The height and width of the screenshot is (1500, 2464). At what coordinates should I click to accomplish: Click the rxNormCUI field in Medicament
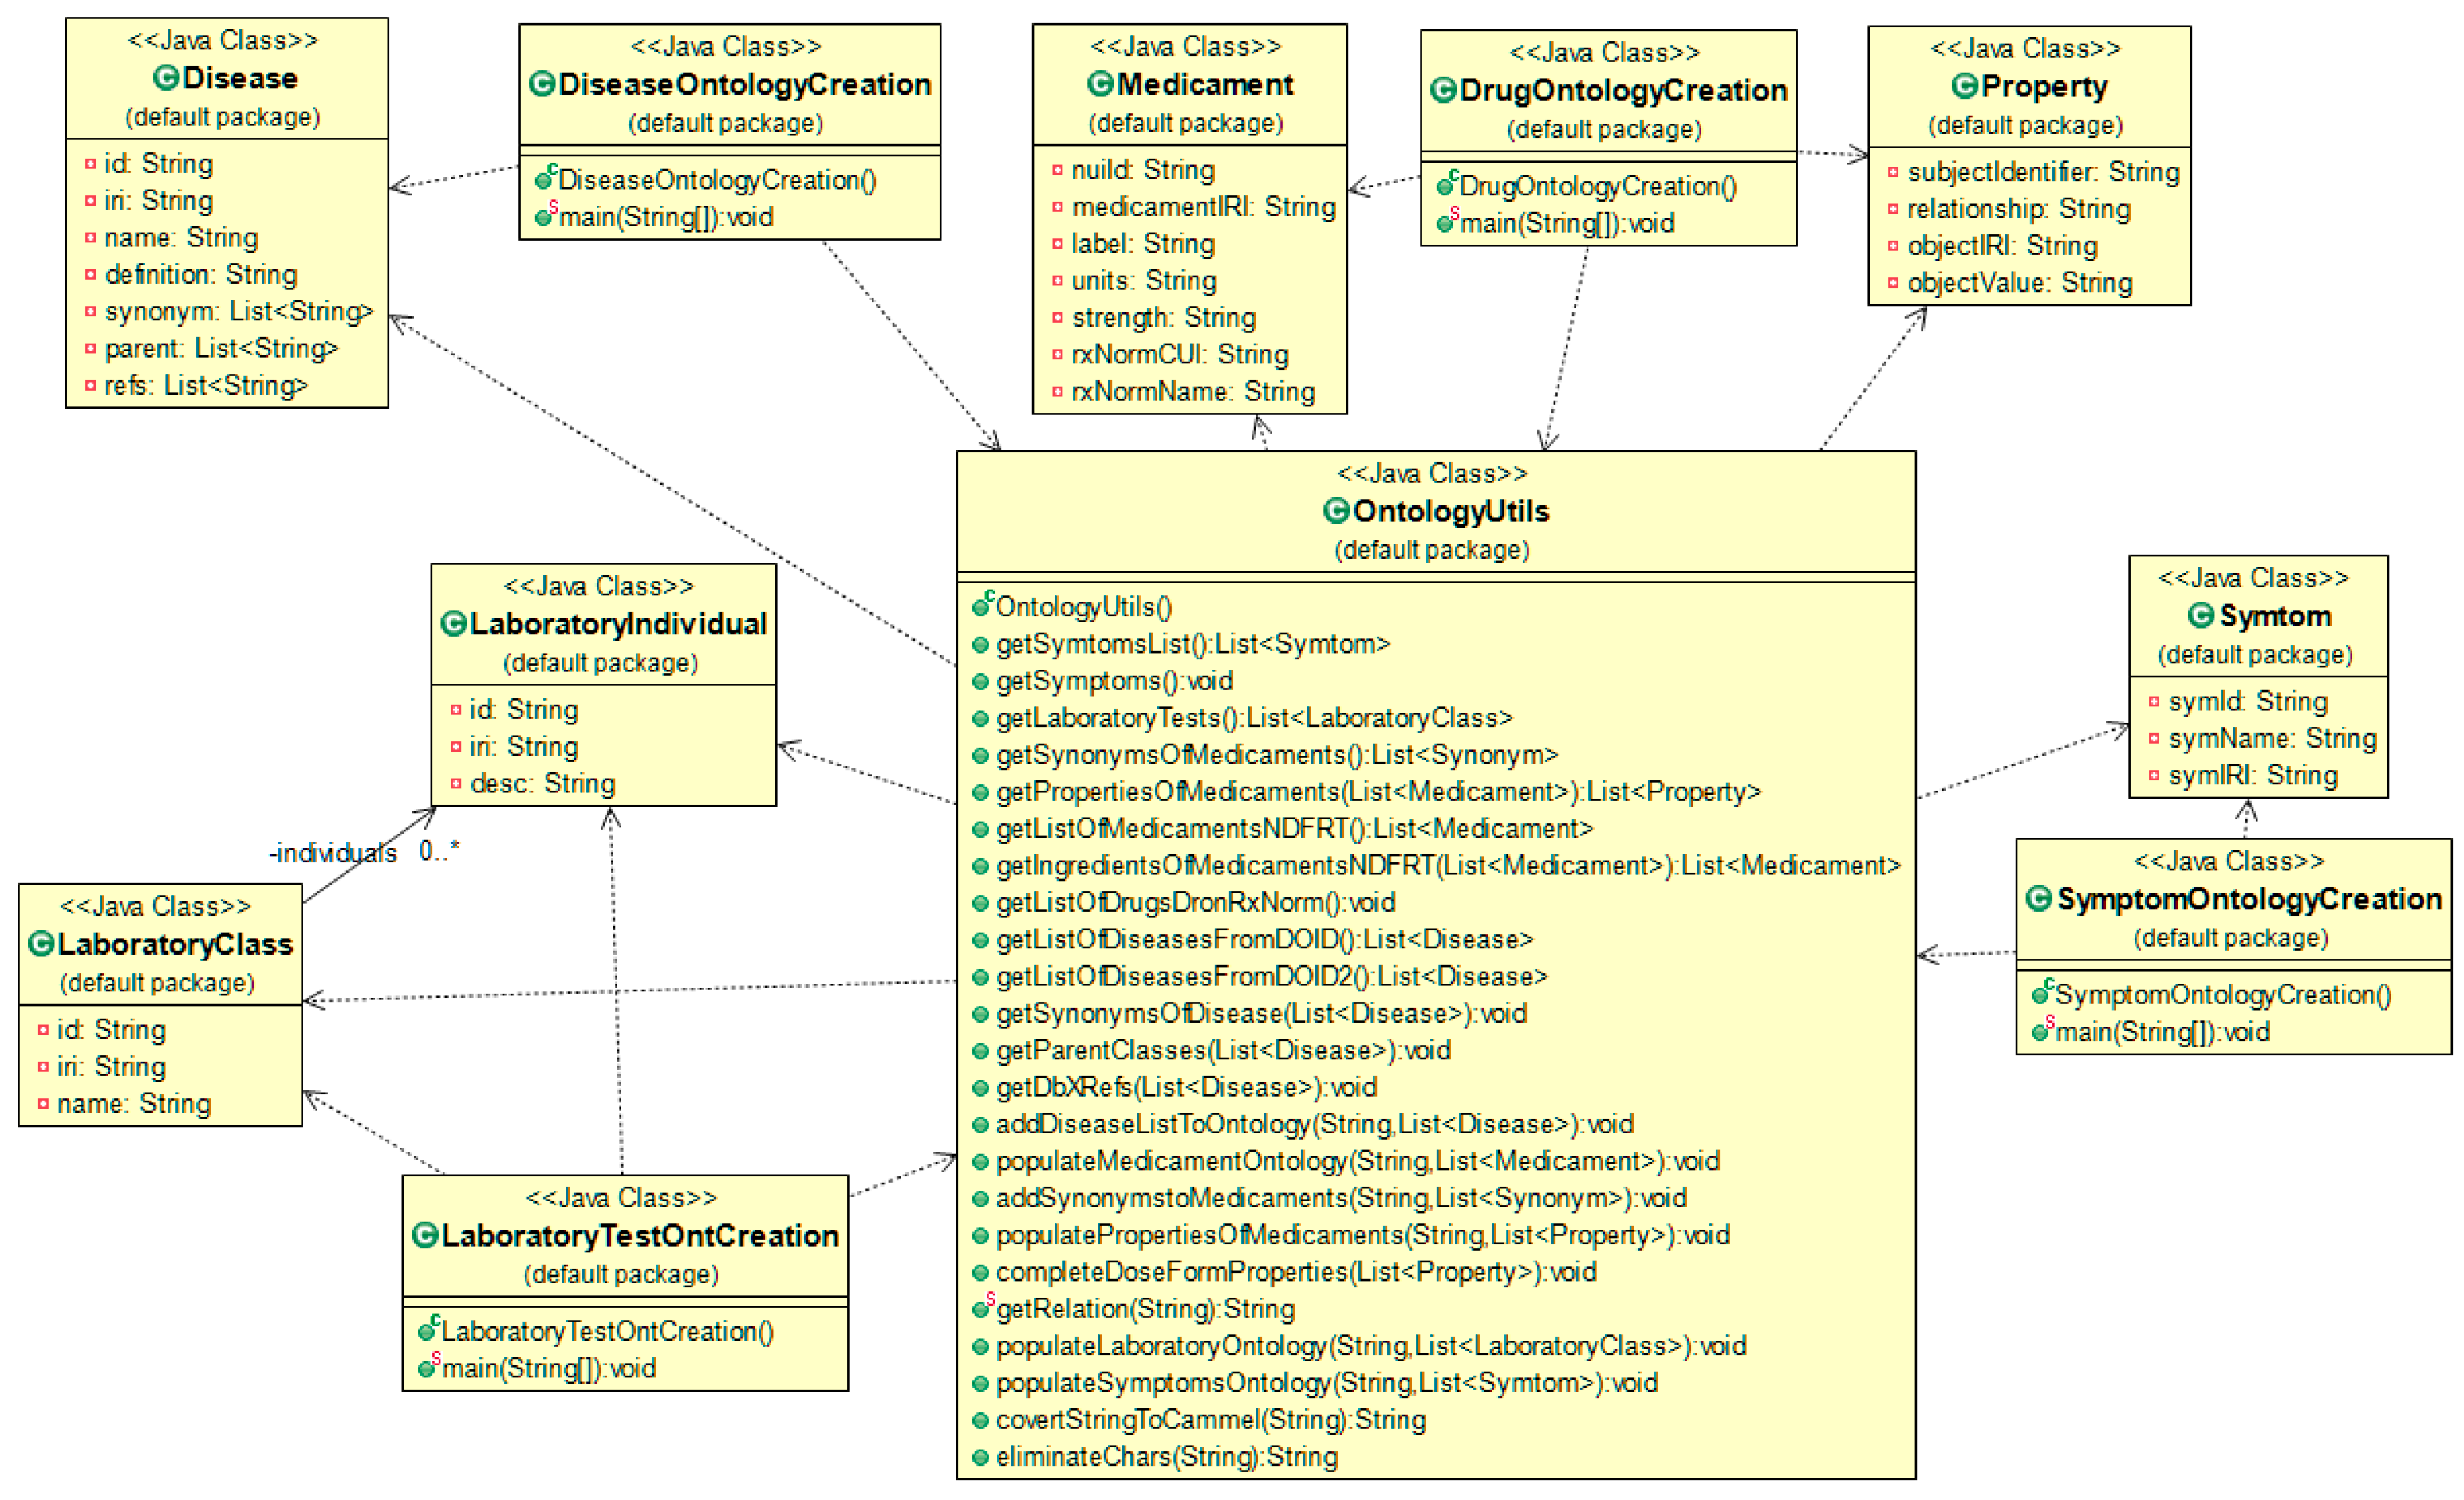1179,355
